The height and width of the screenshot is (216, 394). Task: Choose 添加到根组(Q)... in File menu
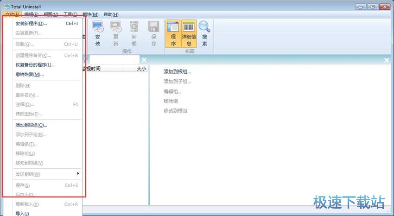tap(47, 125)
